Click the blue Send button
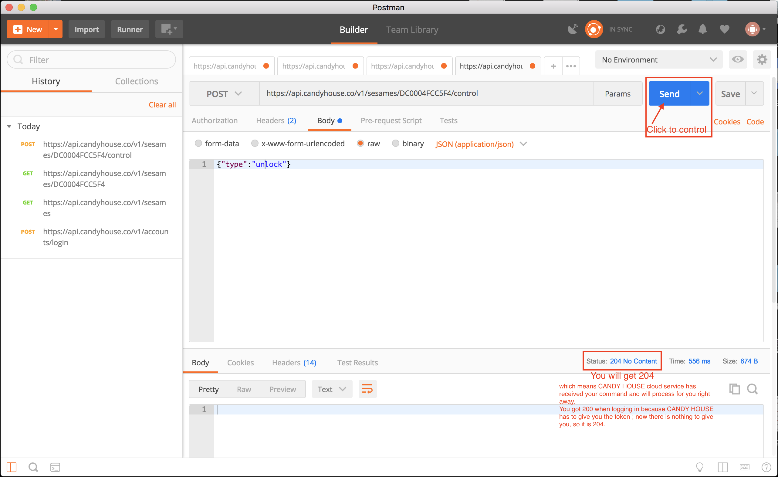Image resolution: width=778 pixels, height=477 pixels. tap(669, 93)
